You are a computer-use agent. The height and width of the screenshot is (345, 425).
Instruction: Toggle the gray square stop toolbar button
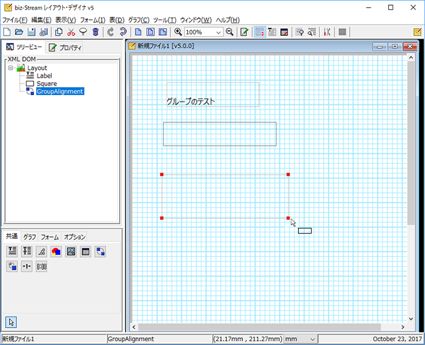[342, 32]
